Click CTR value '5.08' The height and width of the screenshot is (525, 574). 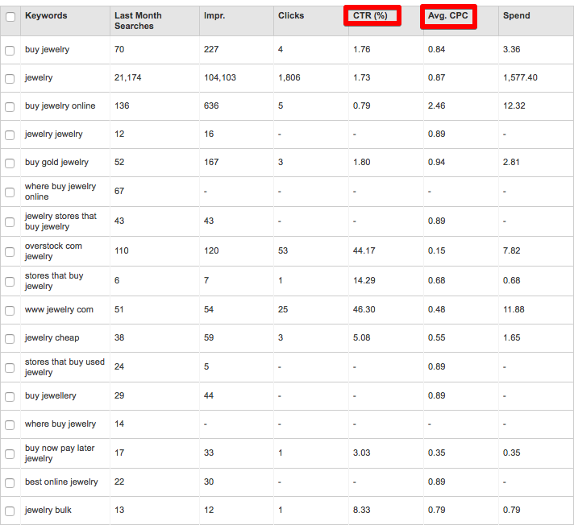tap(362, 338)
